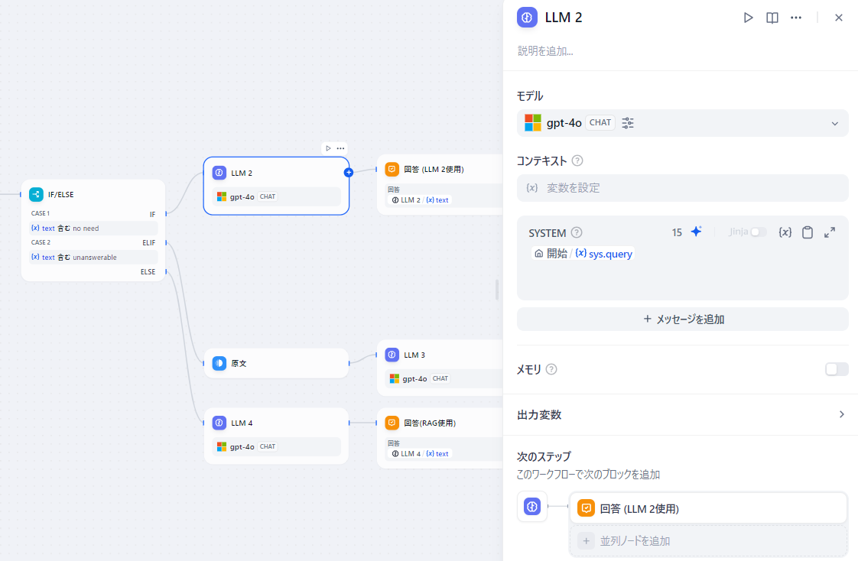The height and width of the screenshot is (561, 858).
Task: Open model parameter settings sliders icon
Action: tap(628, 123)
